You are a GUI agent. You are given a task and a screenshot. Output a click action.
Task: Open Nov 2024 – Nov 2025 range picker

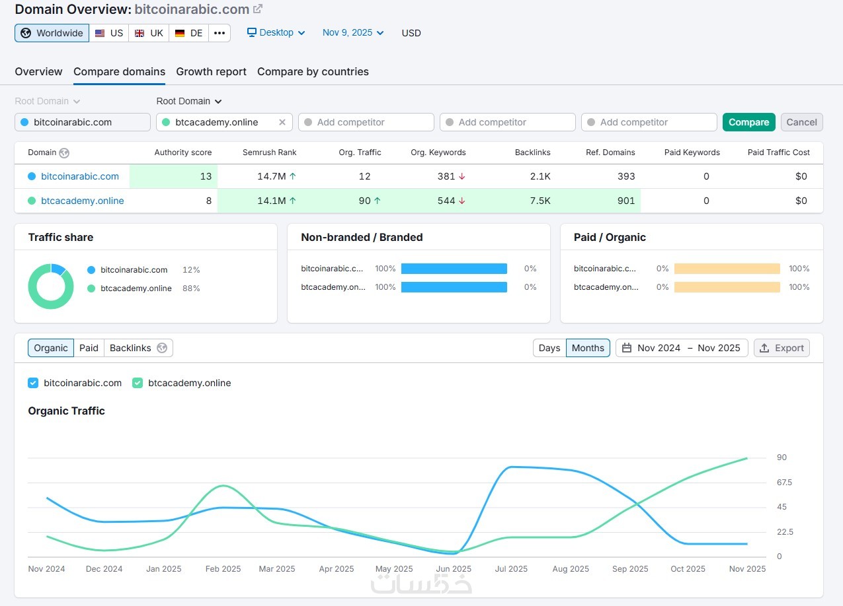[682, 348]
